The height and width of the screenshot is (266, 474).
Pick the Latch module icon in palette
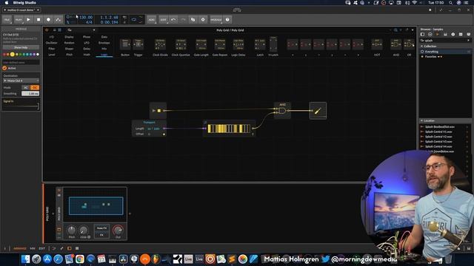(260, 44)
